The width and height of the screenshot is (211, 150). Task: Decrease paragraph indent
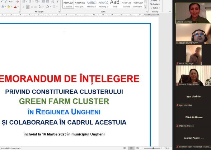[44, 2]
